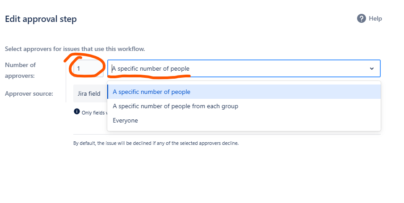Click the orange underline beneath the combo box text
404x203 pixels.
[149, 76]
